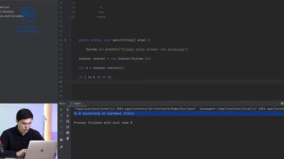Screen dimensions: 284x159
Task: Click the System.out.println statement line
Action: (137, 49)
